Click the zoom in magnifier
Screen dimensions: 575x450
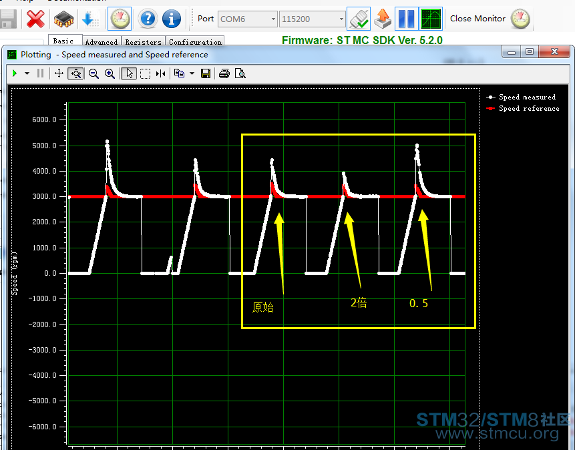pyautogui.click(x=110, y=73)
